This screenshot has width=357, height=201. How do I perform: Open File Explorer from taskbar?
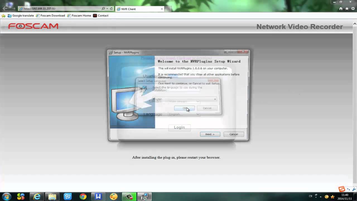52,197
